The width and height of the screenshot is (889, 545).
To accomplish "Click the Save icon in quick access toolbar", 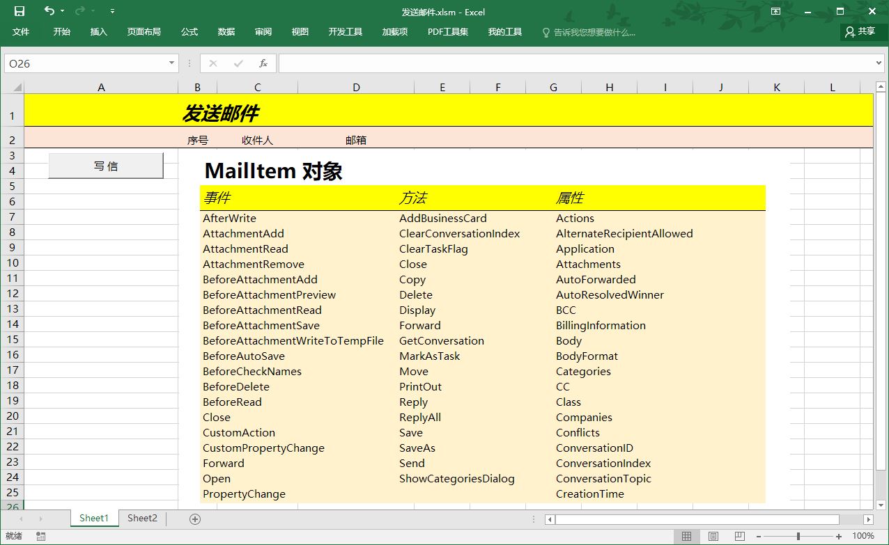I will tap(20, 11).
